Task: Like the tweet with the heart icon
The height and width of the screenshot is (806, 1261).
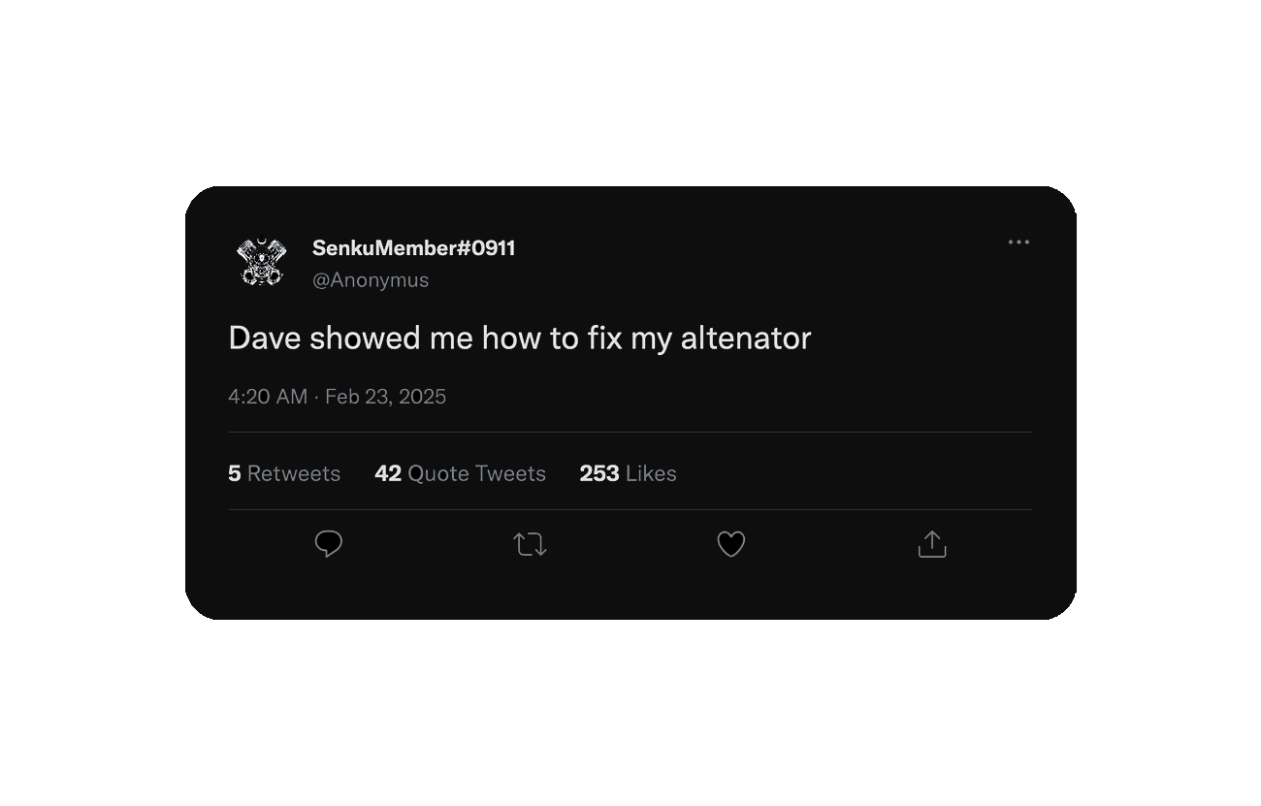Action: tap(730, 544)
